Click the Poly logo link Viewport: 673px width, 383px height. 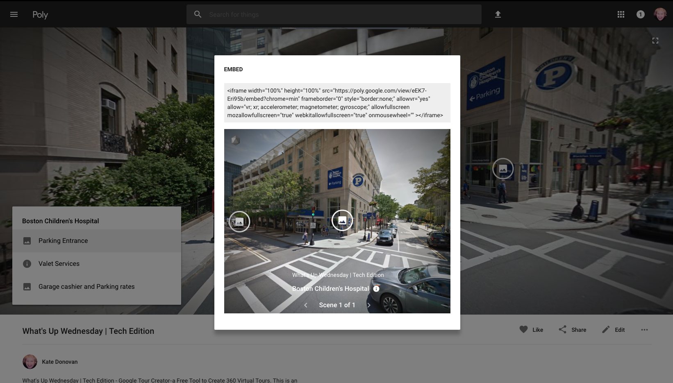coord(40,15)
